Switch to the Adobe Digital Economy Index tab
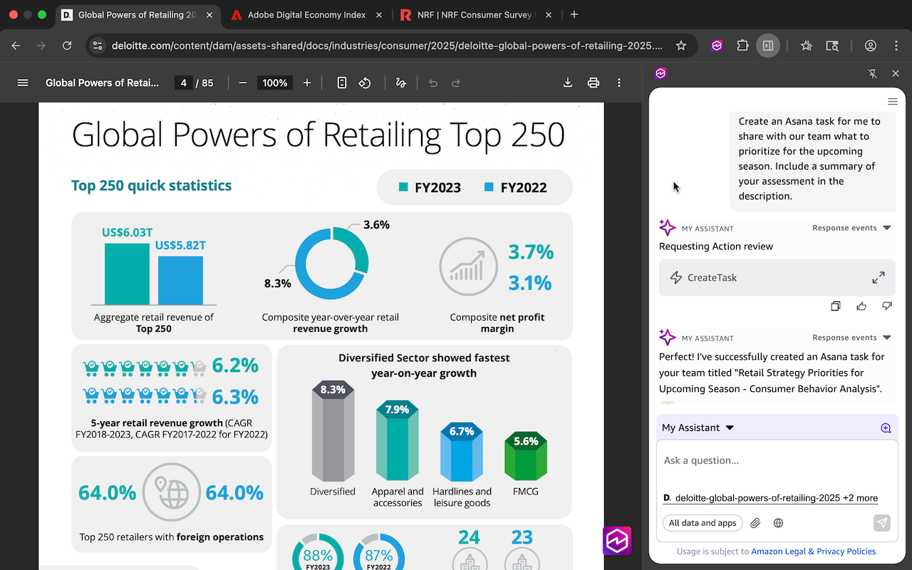Screen dimensions: 912x570 tap(306, 15)
